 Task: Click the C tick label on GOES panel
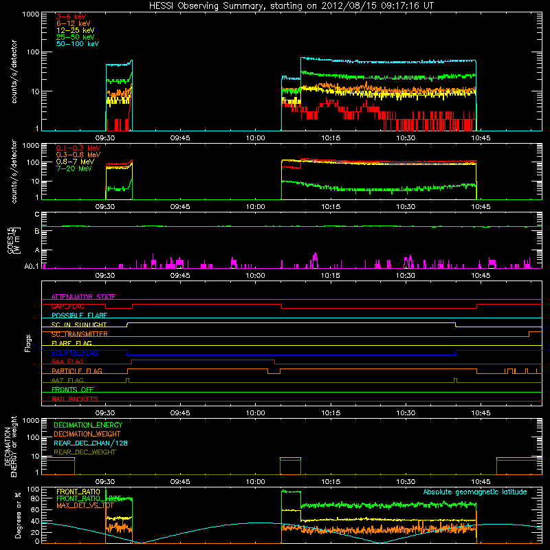tap(37, 214)
